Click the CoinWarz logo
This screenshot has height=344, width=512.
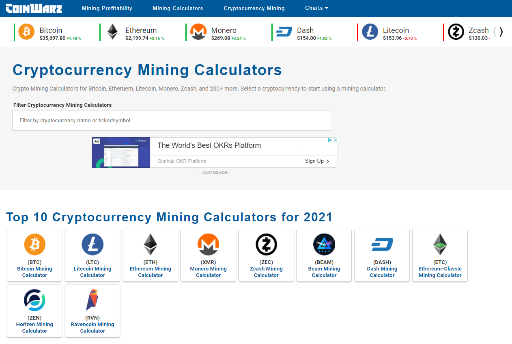(x=34, y=8)
